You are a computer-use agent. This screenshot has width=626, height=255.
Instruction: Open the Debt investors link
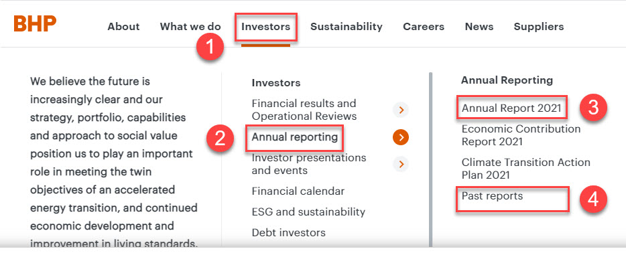[x=289, y=232]
